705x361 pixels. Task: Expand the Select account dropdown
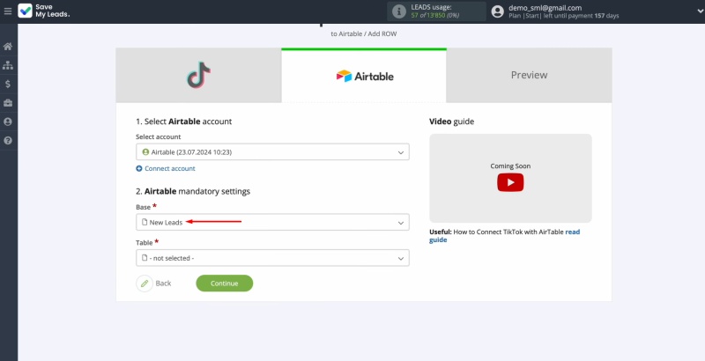tap(272, 152)
